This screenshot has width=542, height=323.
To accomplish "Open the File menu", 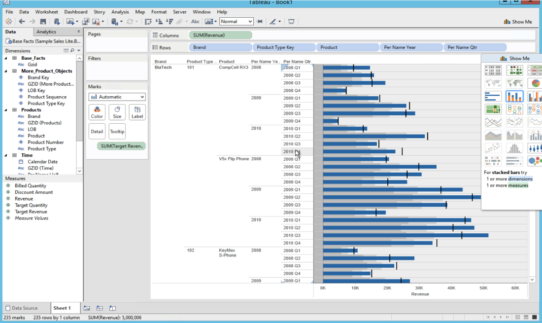I will [9, 12].
